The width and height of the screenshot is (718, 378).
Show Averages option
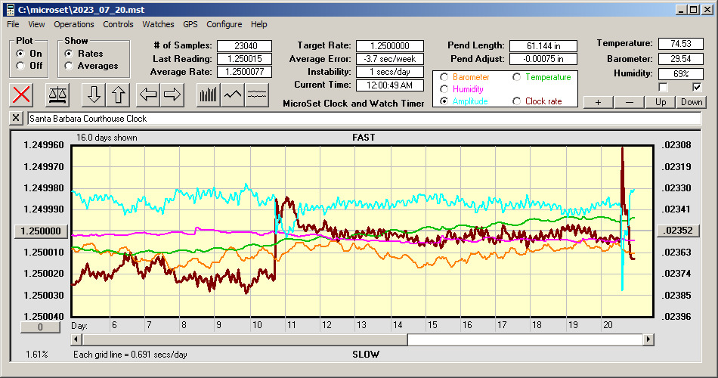coord(69,66)
